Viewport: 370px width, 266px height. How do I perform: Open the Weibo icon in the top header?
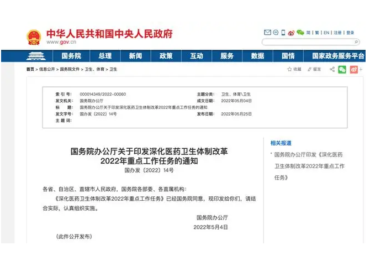(x=292, y=33)
